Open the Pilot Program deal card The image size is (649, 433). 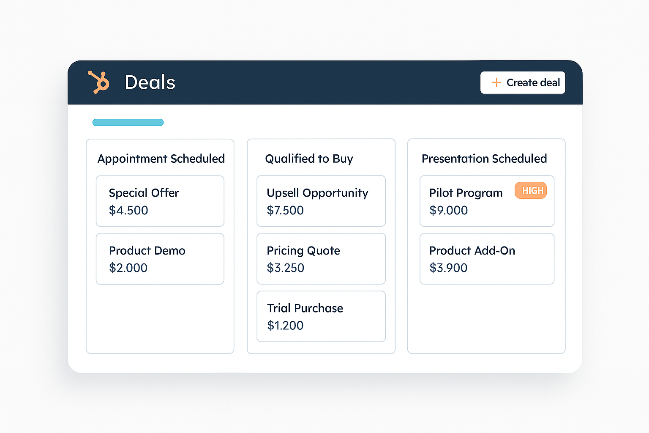pos(487,201)
